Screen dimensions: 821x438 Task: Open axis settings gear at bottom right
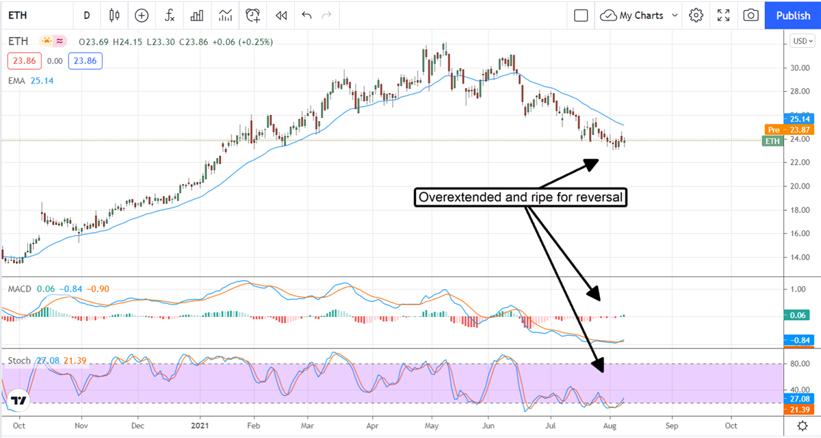click(x=802, y=426)
